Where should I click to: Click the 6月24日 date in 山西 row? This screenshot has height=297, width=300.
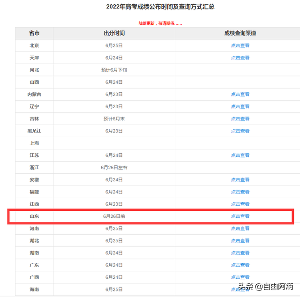coord(114,82)
